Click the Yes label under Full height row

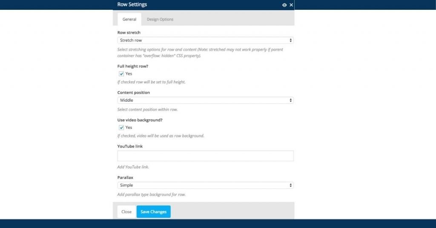[129, 74]
